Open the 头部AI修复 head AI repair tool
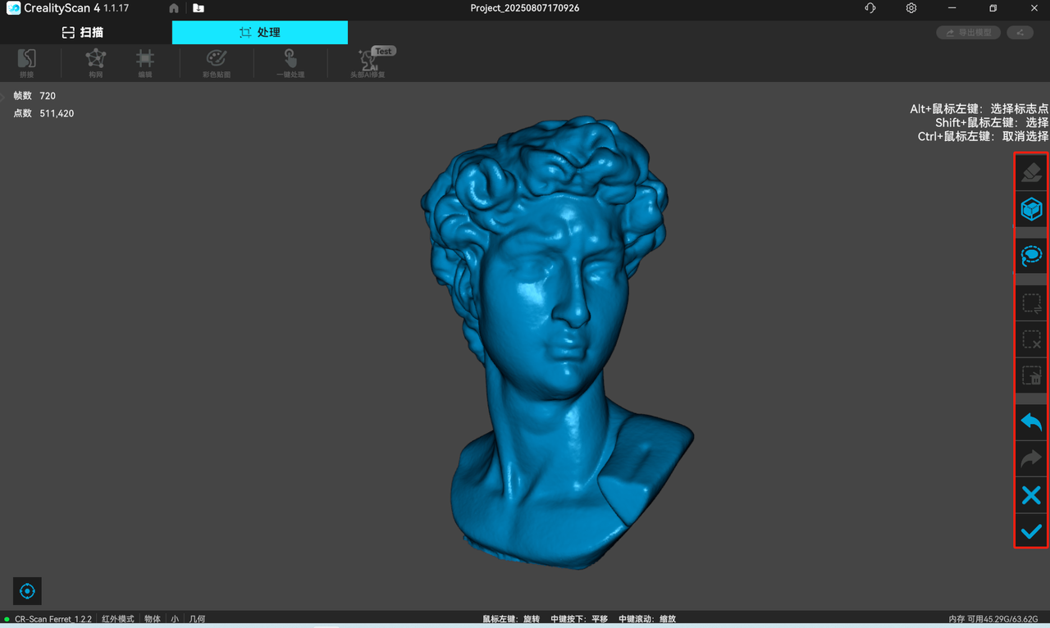 [x=367, y=63]
